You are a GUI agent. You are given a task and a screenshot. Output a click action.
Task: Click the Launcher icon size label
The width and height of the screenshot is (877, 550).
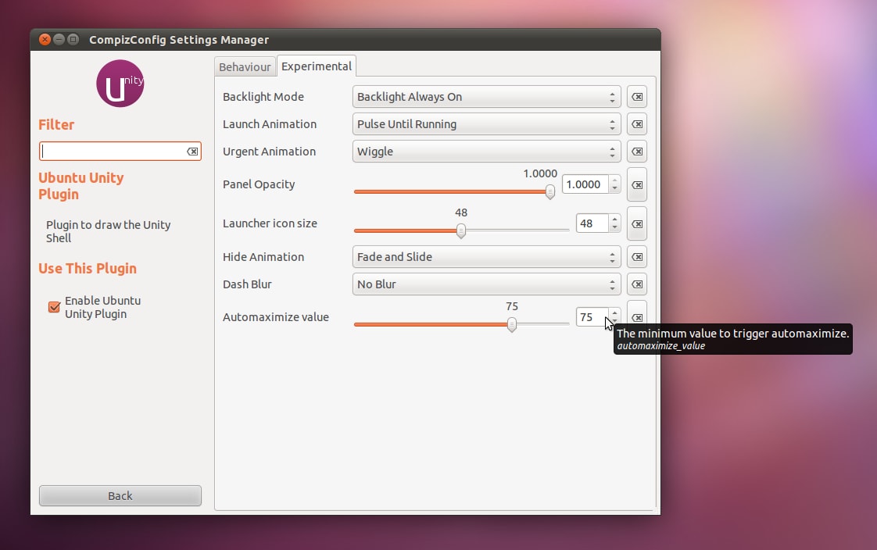click(x=270, y=223)
